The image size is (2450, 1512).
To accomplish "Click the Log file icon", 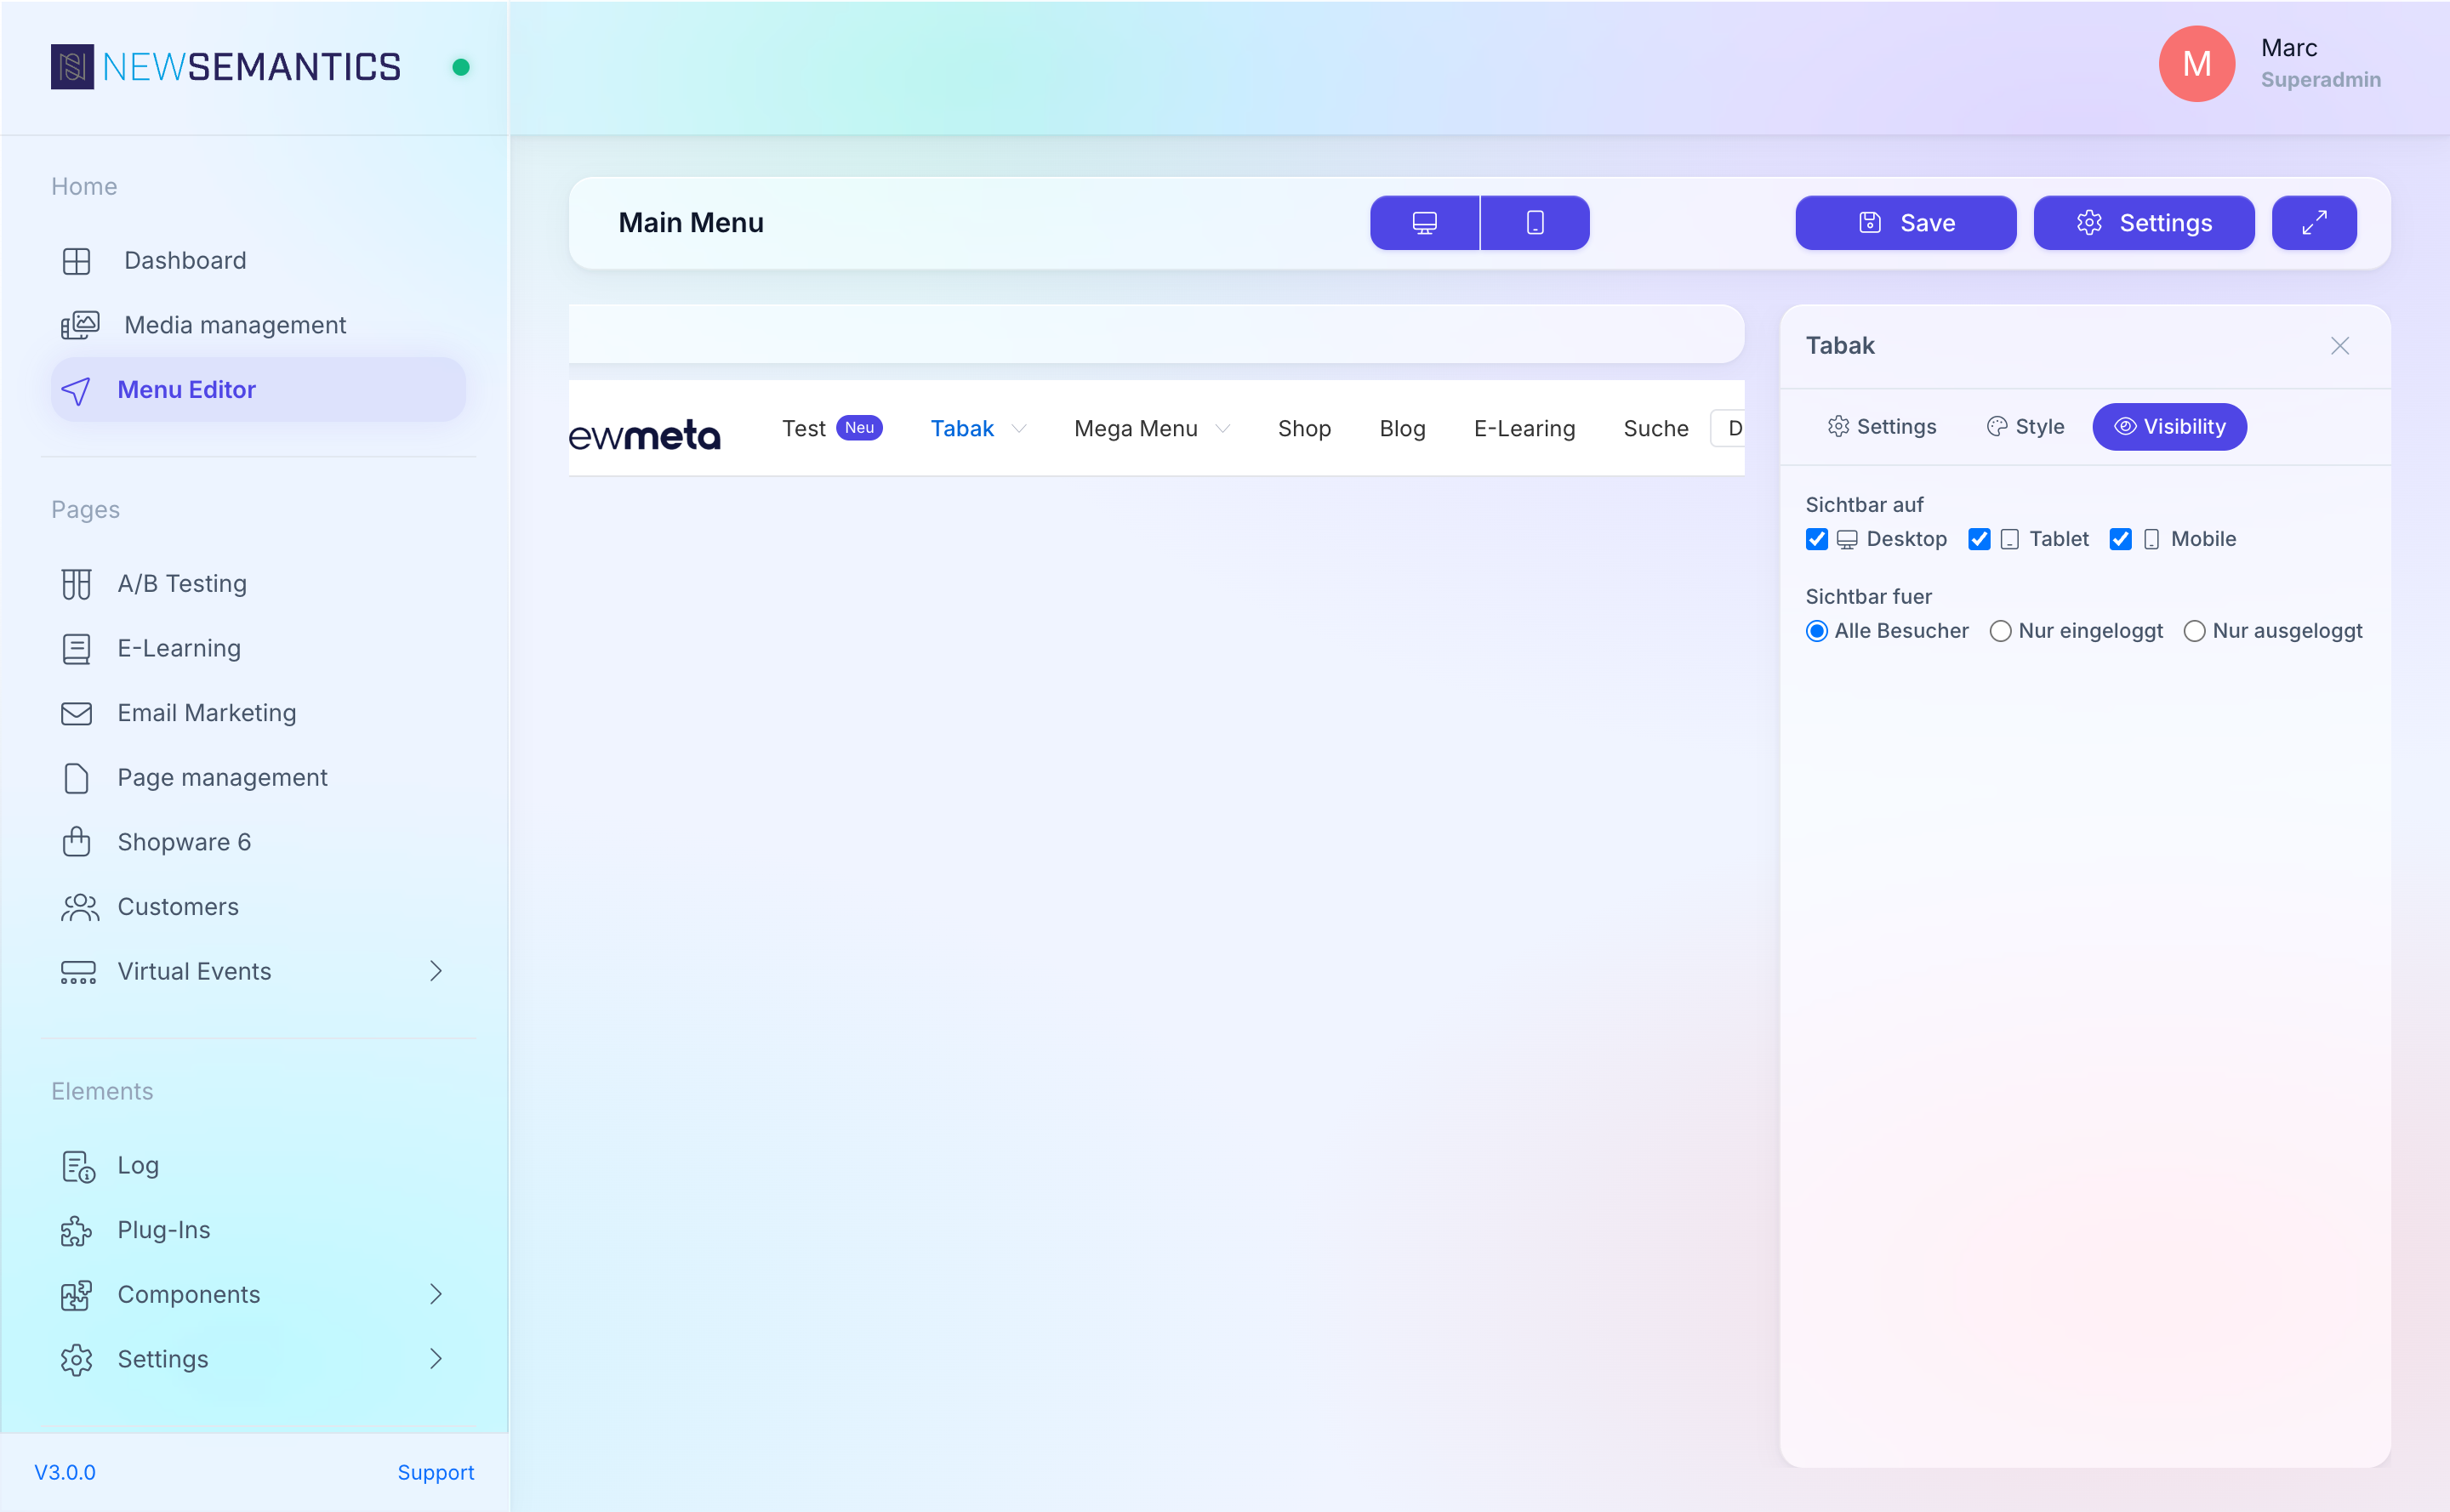I will 78,1166.
